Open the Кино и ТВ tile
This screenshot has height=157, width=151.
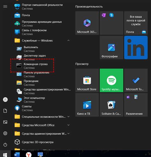[x=87, y=105]
